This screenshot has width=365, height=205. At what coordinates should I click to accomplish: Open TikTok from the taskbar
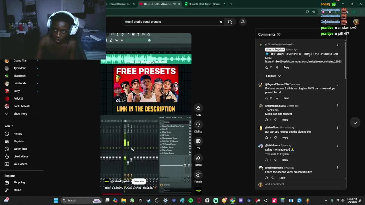click(x=274, y=200)
